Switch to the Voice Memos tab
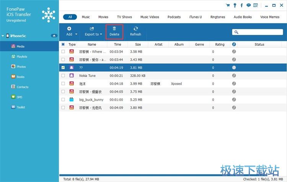Screen dimensions: 287x182 [270, 17]
